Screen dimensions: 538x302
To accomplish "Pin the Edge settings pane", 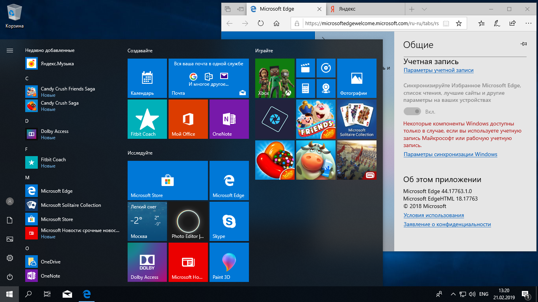I will click(x=523, y=44).
